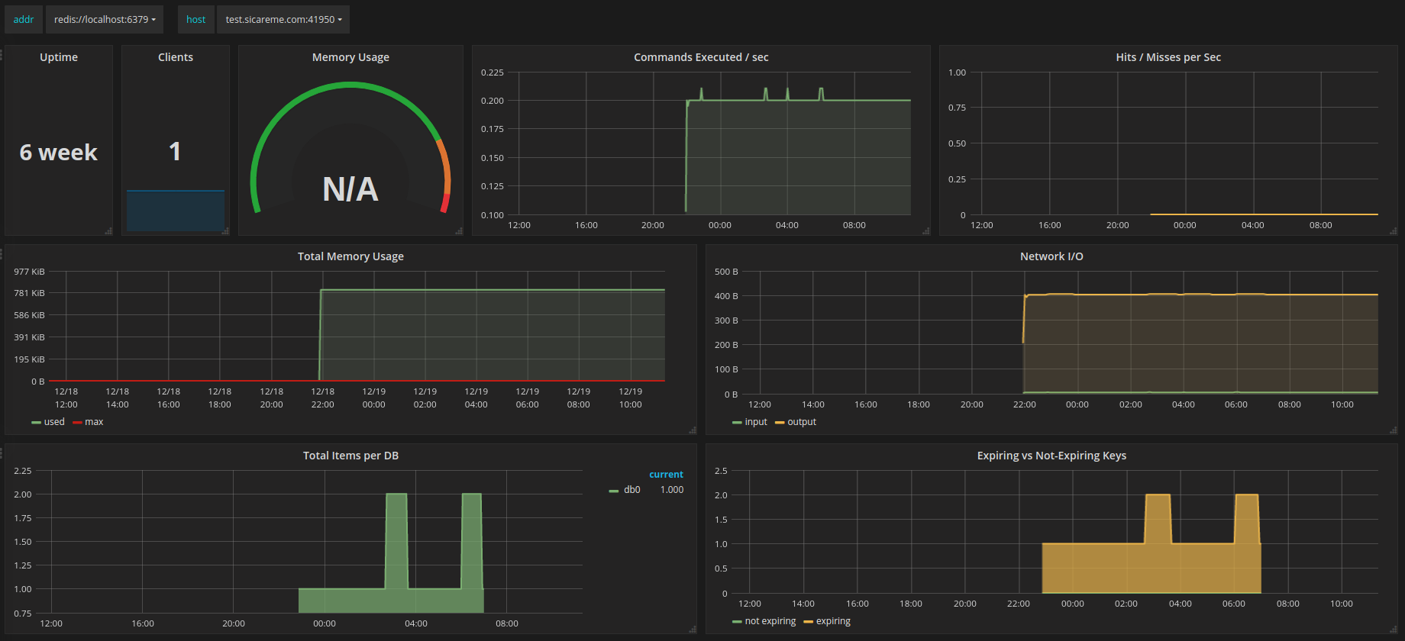Click the N/A memory gauge value

[x=350, y=189]
